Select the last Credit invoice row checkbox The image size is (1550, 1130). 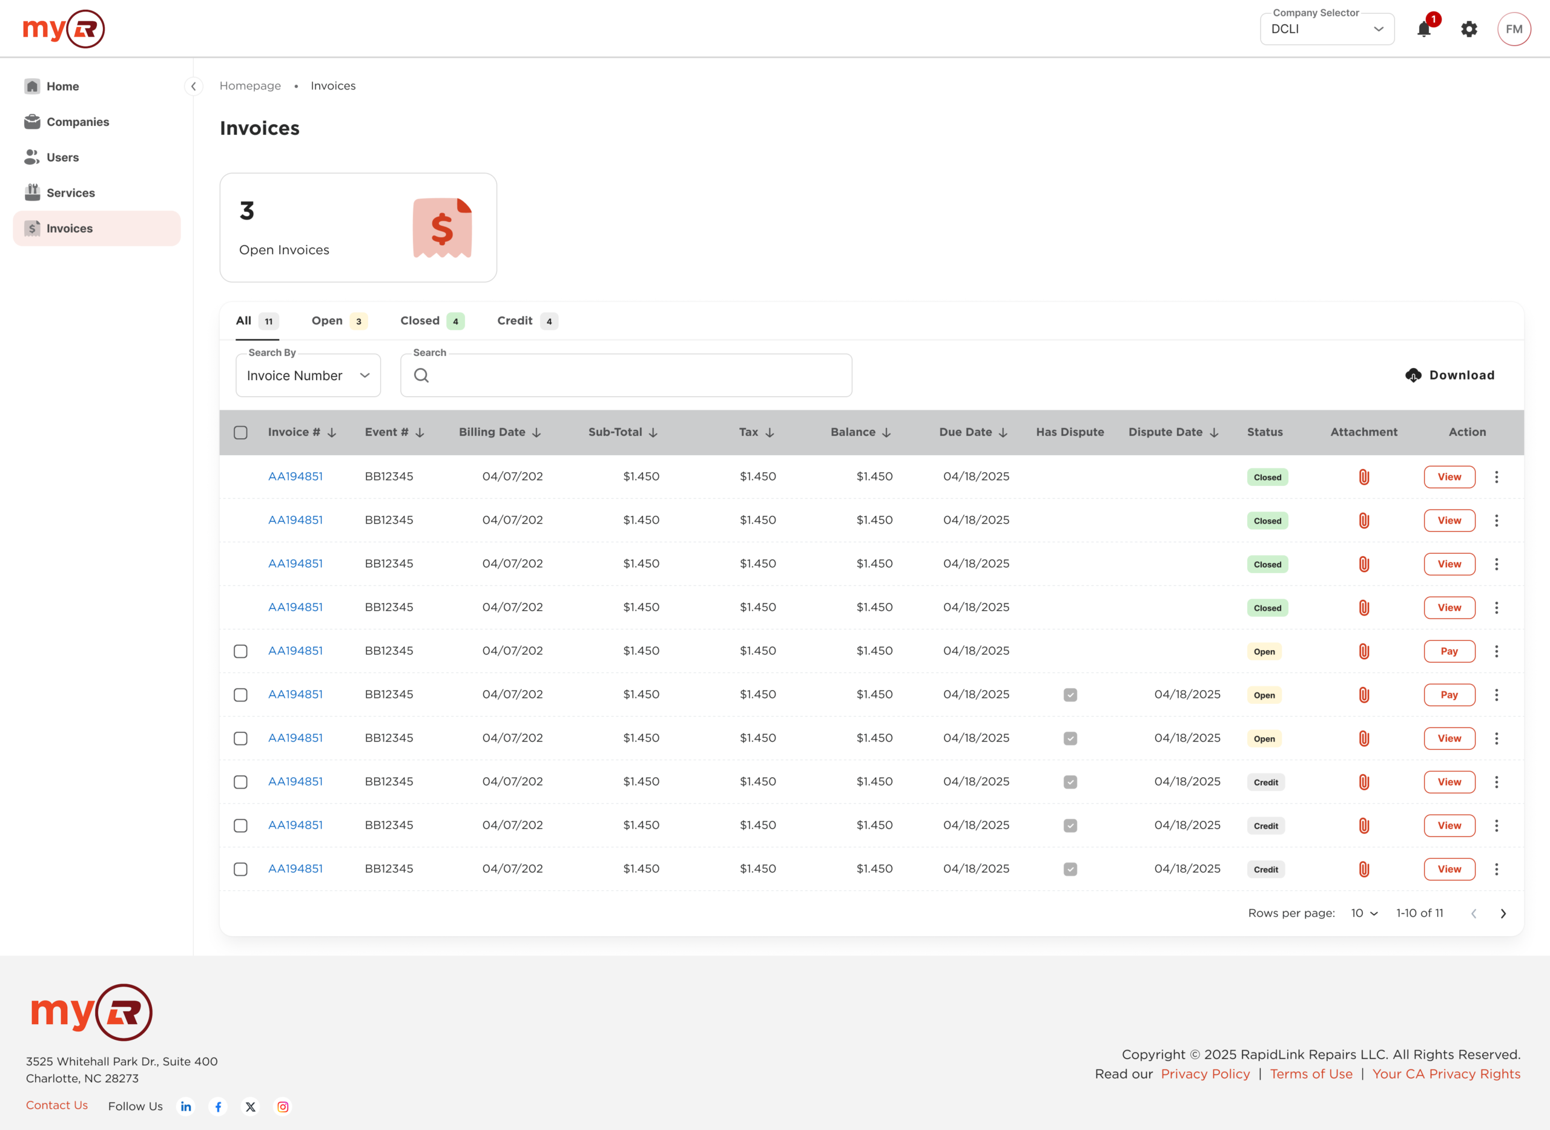click(240, 869)
